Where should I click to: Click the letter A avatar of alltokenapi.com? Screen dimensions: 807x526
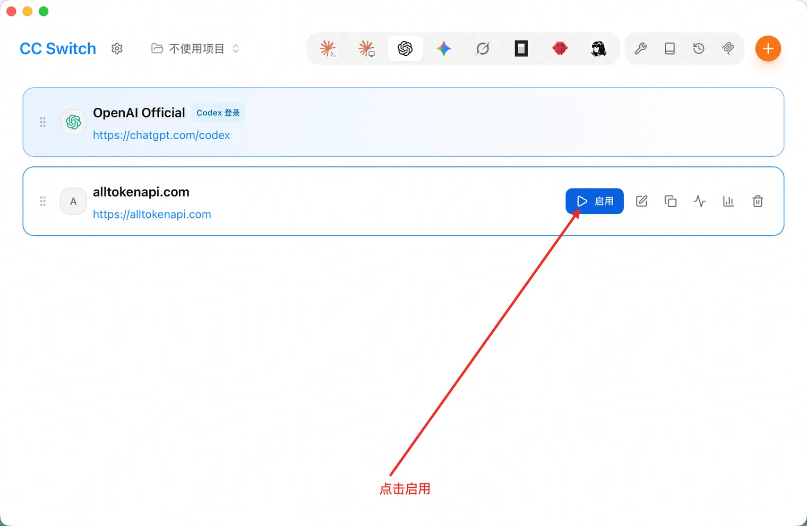click(73, 201)
